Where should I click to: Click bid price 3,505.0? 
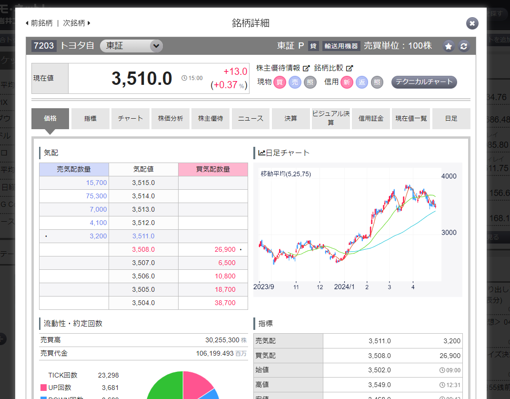[x=143, y=289]
